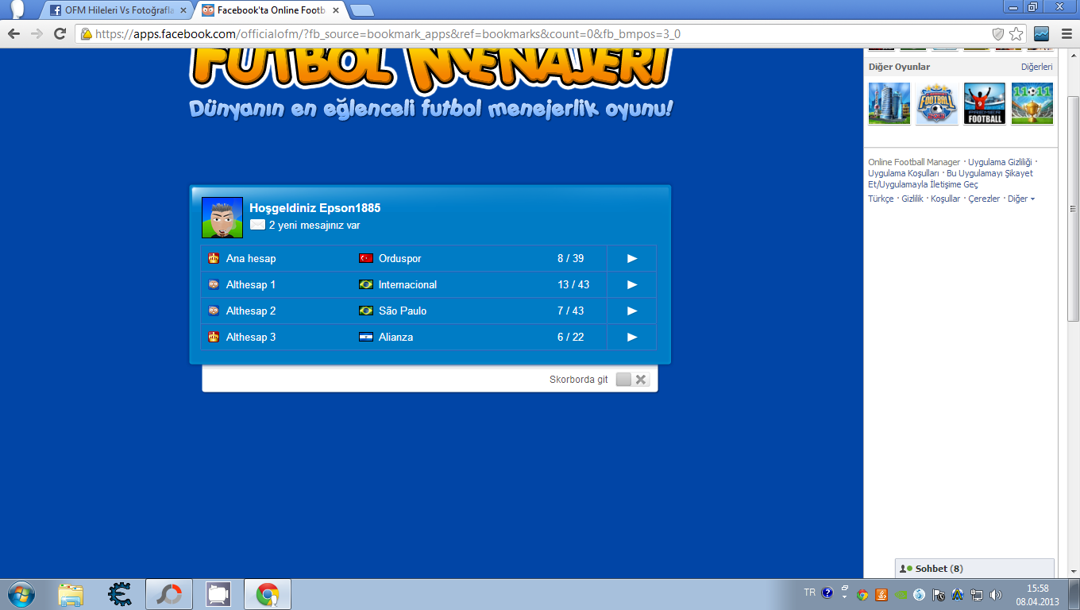Click the crown icon beside Ana hesap
This screenshot has width=1080, height=610.
coord(214,258)
